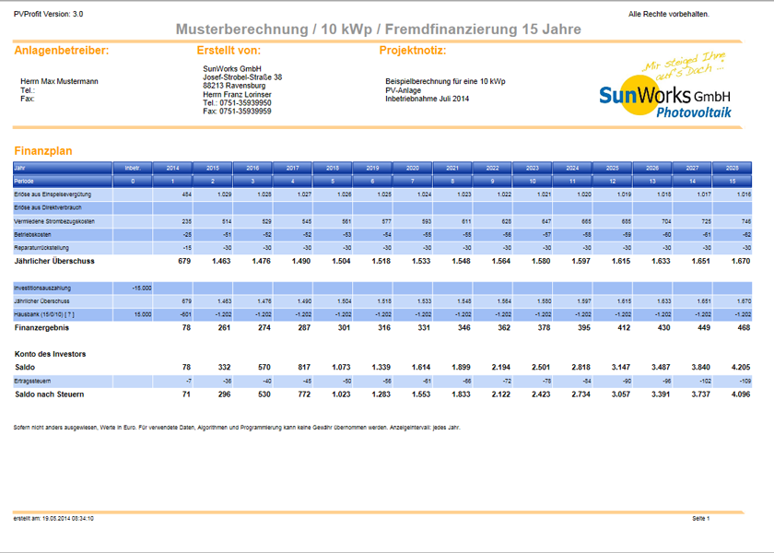The width and height of the screenshot is (774, 553).
Task: Click the "Reparaturrückstellung" row label
Action: click(x=41, y=248)
